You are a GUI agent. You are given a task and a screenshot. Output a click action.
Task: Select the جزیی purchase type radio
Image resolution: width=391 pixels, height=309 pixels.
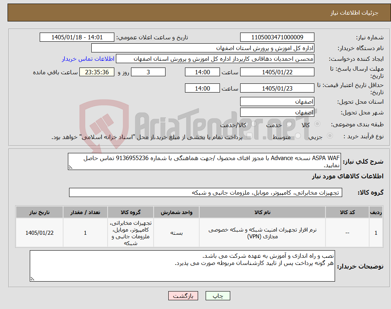pyautogui.click(x=330, y=135)
